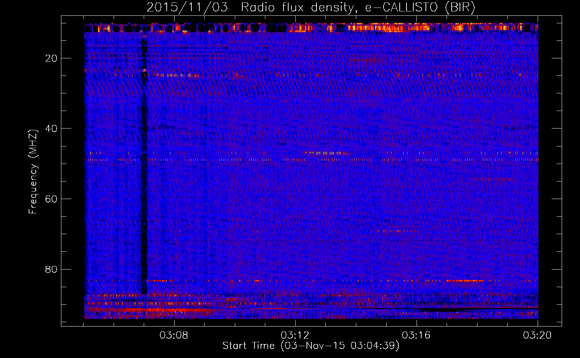Select the 'Frequency (MHZ)' y-axis label
Image resolution: width=580 pixels, height=358 pixels.
33,172
